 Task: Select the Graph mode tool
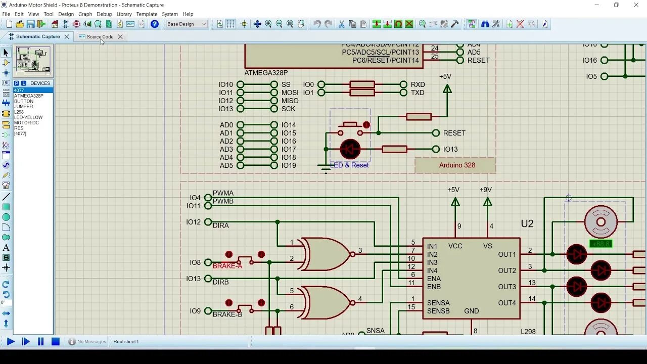[x=6, y=145]
